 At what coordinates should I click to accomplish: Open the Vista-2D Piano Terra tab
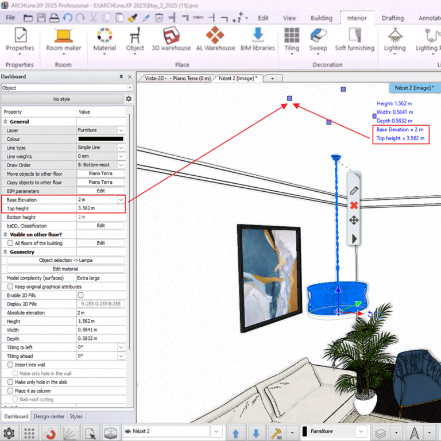pos(177,78)
